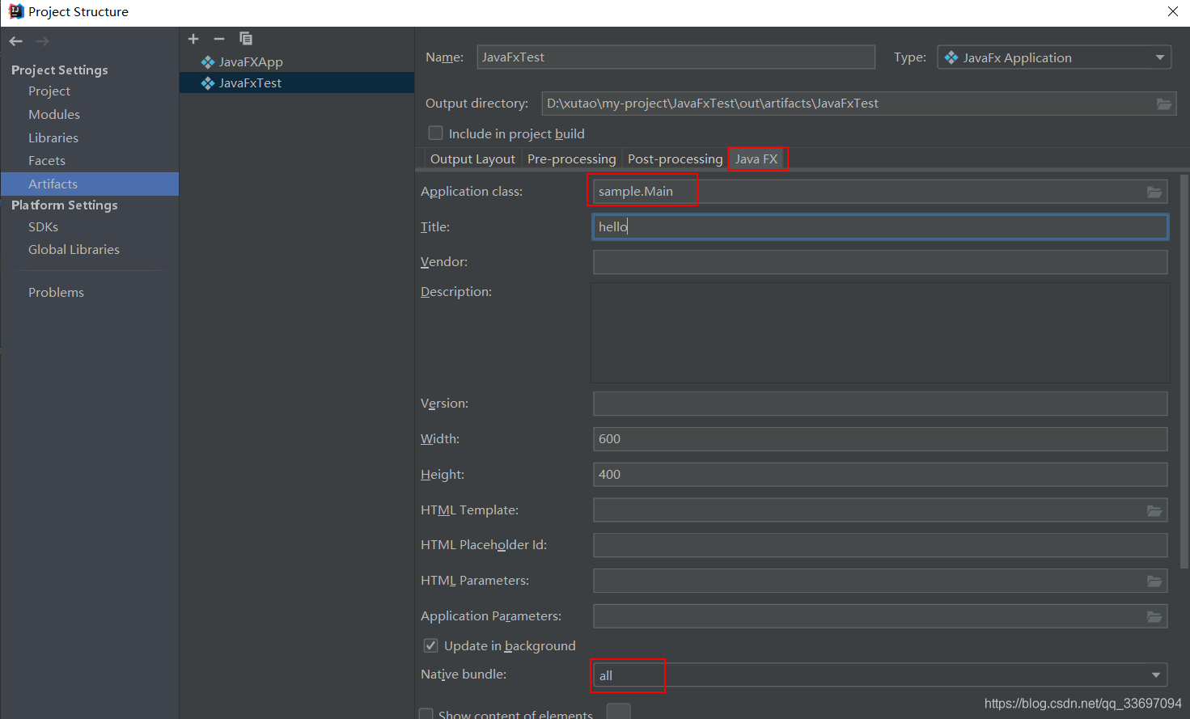This screenshot has width=1190, height=719.
Task: Toggle Show content of elements checkbox
Action: point(426,715)
